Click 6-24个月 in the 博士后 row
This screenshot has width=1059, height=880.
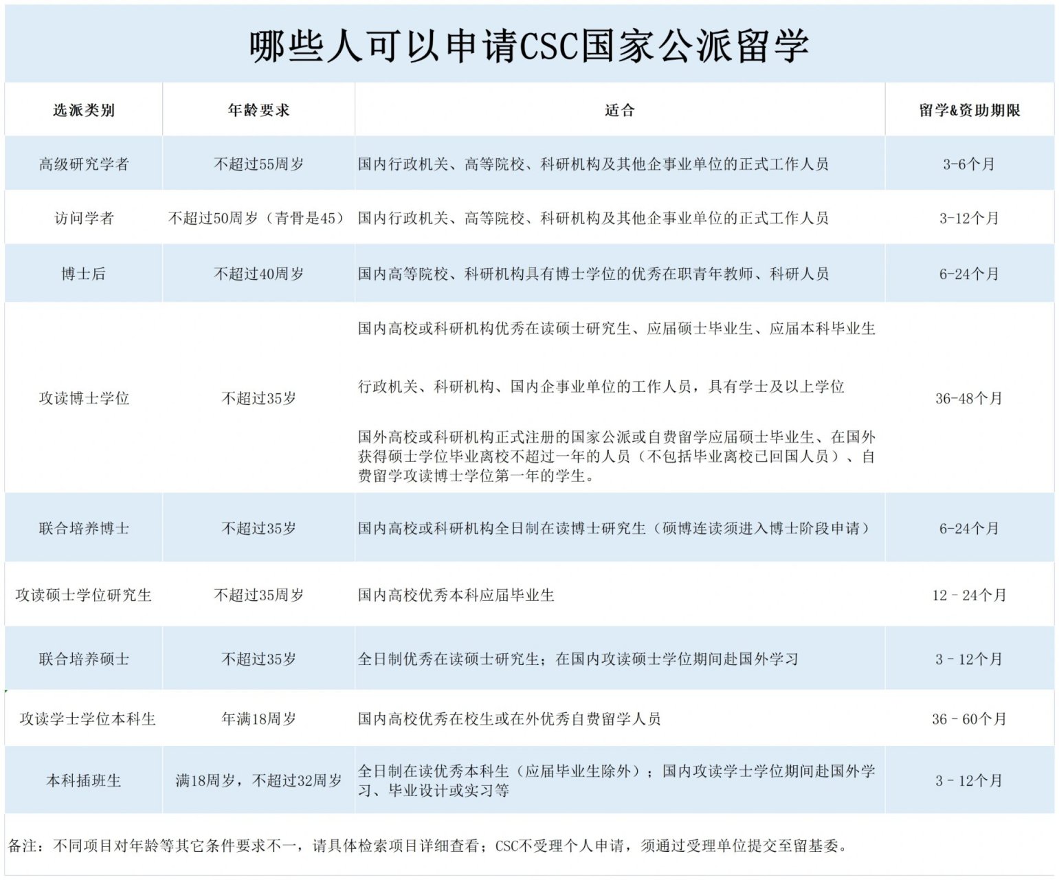click(969, 274)
